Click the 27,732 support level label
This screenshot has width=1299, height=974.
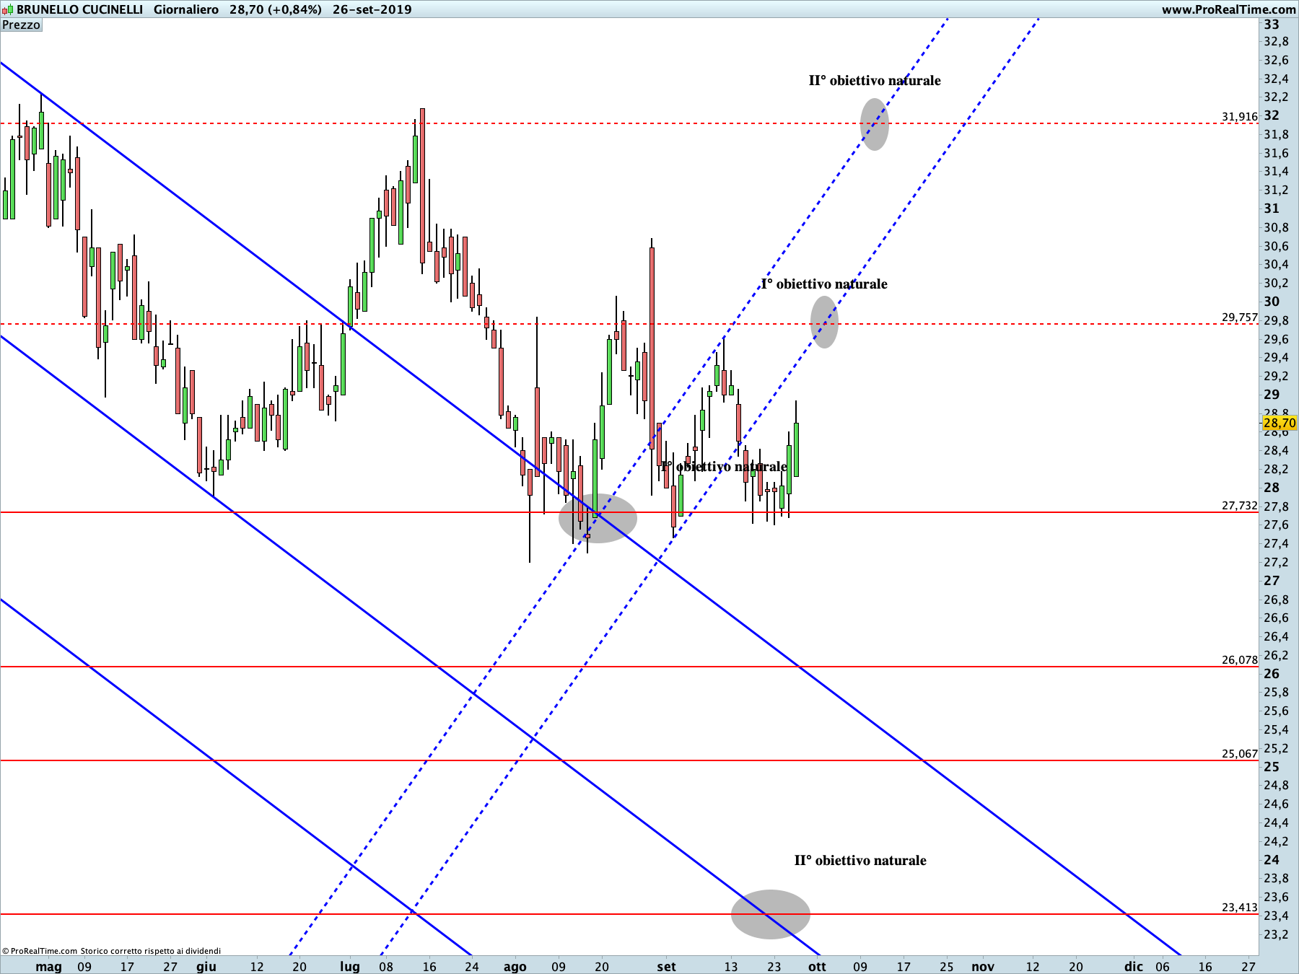tap(1240, 506)
